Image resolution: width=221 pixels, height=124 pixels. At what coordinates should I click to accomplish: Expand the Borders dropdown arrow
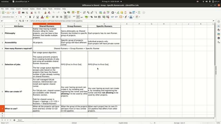coord(123,17)
